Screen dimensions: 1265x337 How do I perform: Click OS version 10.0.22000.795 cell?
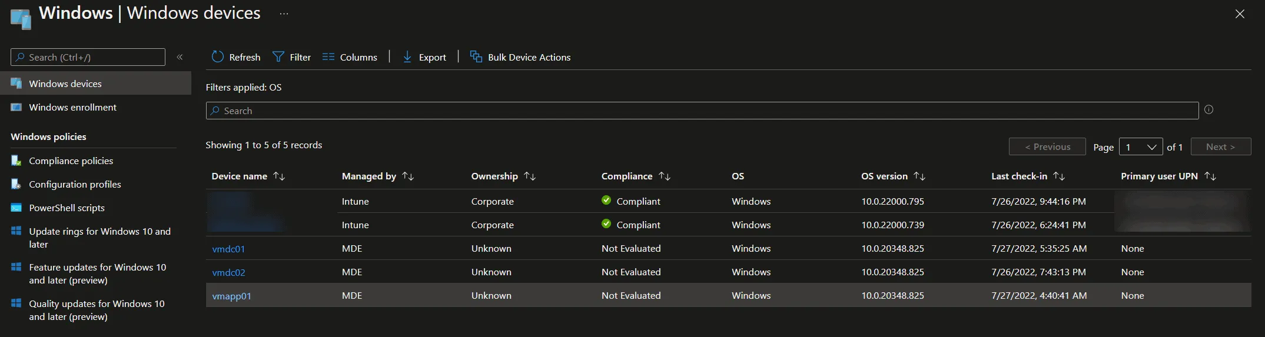click(892, 201)
